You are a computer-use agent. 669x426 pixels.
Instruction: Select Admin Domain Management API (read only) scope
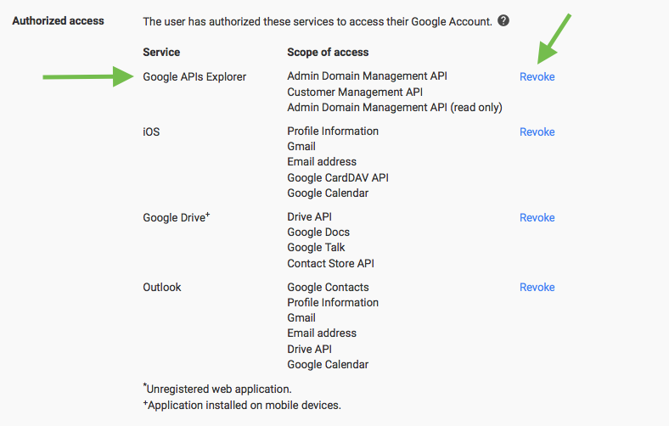395,108
